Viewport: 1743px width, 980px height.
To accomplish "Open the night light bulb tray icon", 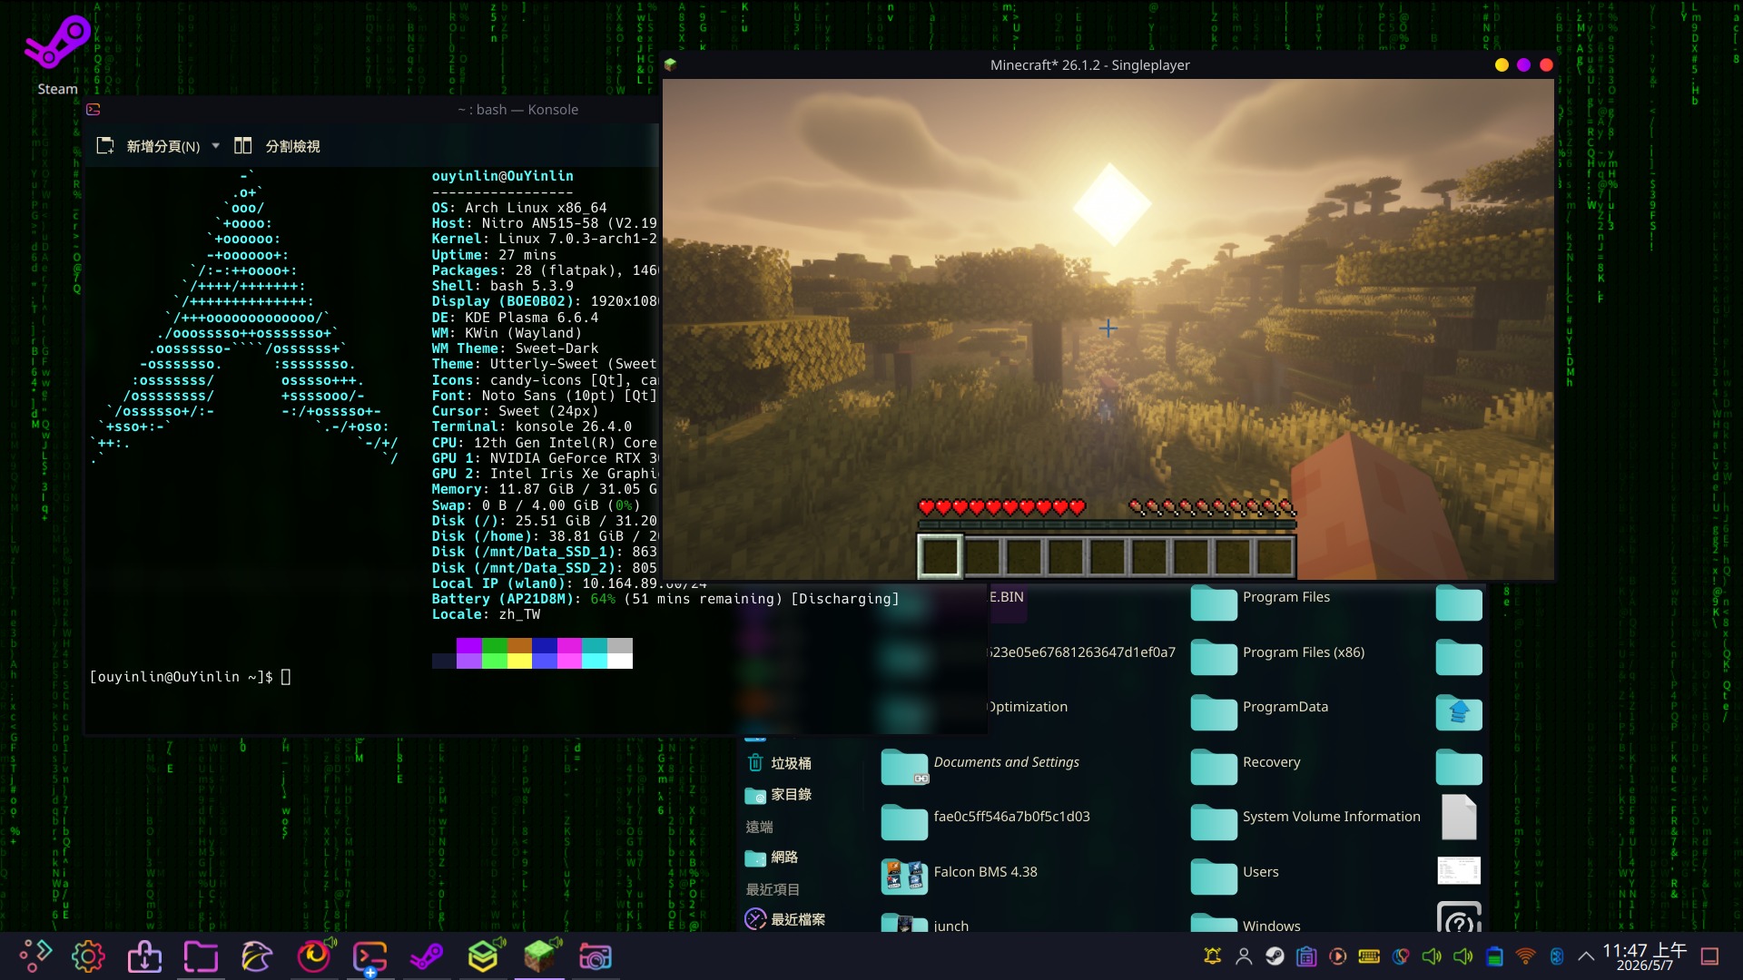I will coord(1401,956).
